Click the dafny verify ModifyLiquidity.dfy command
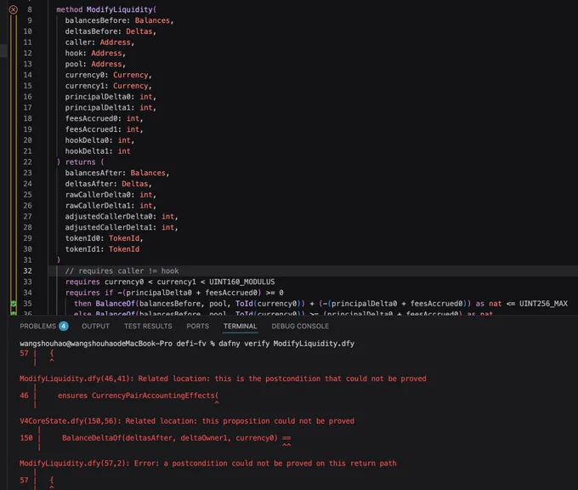578x490 pixels. [x=286, y=344]
